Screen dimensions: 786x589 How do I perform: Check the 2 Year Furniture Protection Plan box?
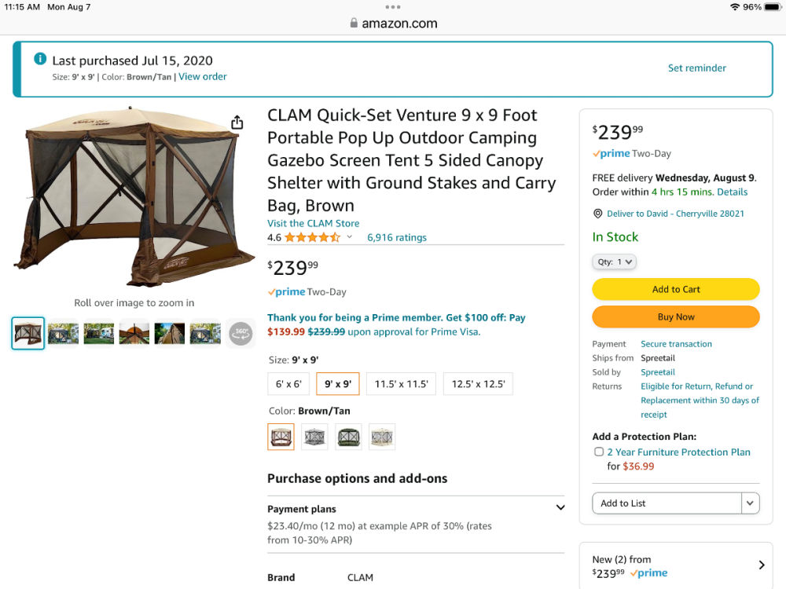[599, 452]
